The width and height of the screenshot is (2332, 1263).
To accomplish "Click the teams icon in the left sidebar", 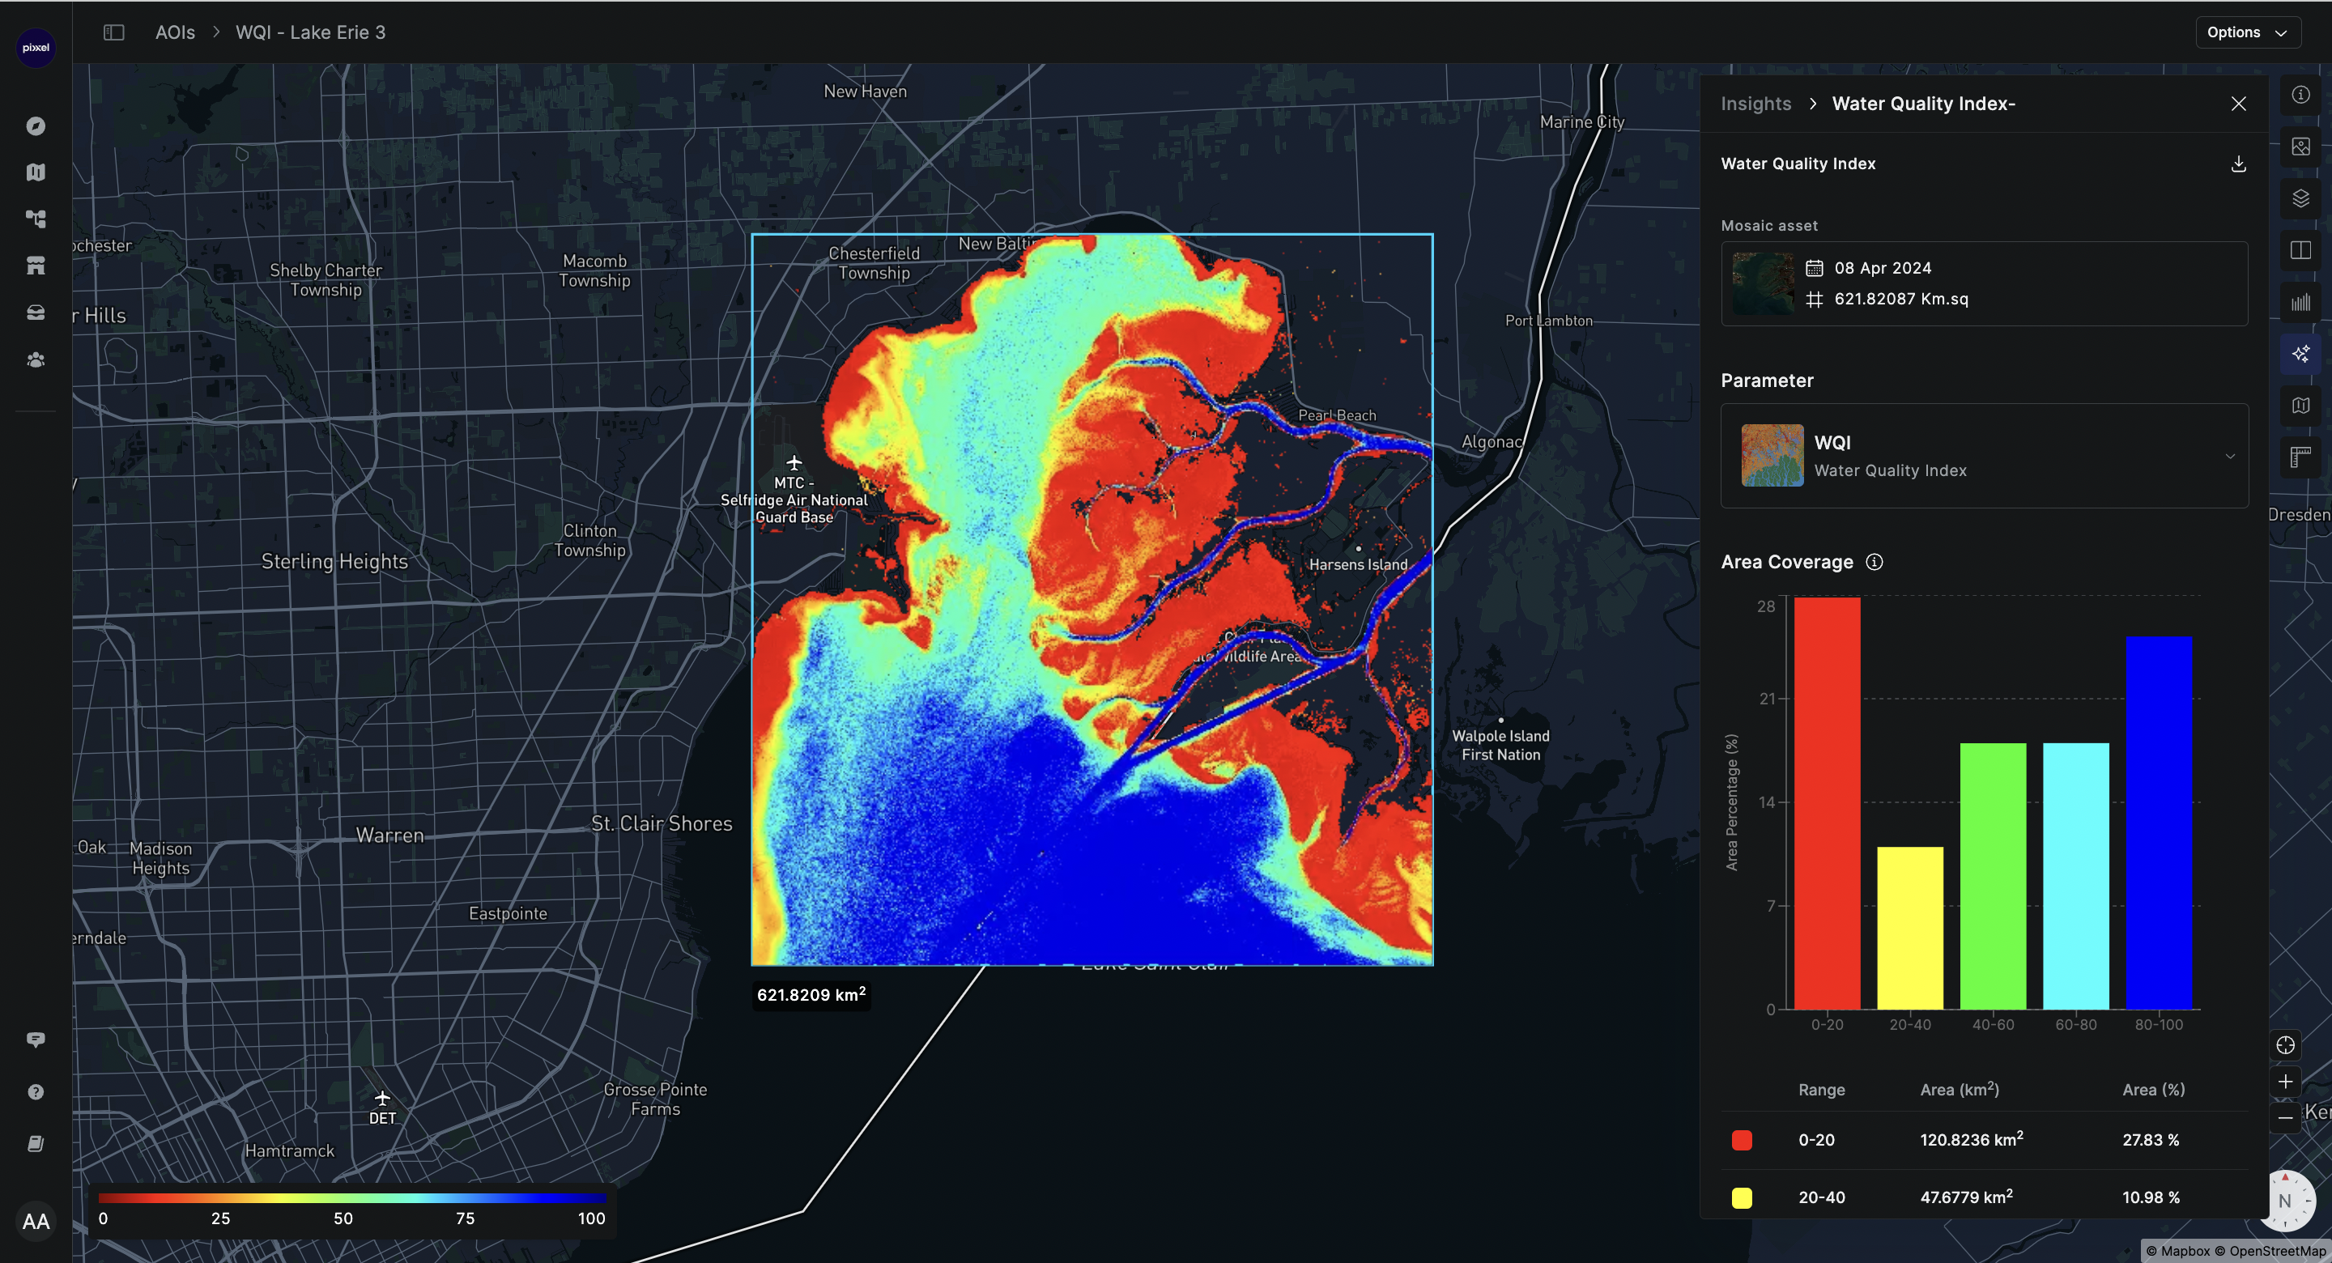I will pyautogui.click(x=36, y=359).
